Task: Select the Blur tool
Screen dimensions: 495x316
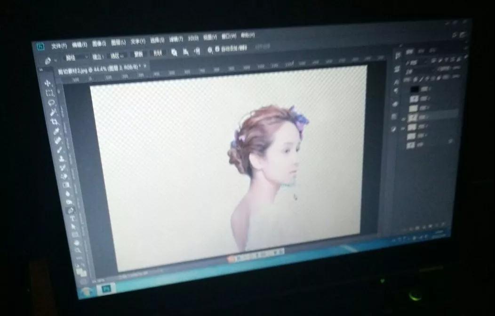Action: (68, 193)
